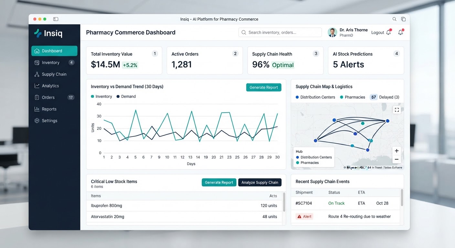Click the Analyze Supply Chain button
This screenshot has height=248, width=455.
coord(260,182)
